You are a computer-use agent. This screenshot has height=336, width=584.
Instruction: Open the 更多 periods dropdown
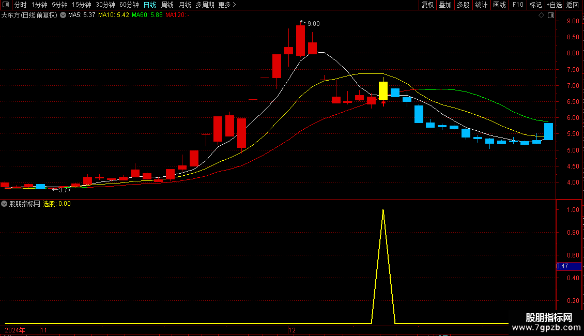click(227, 5)
